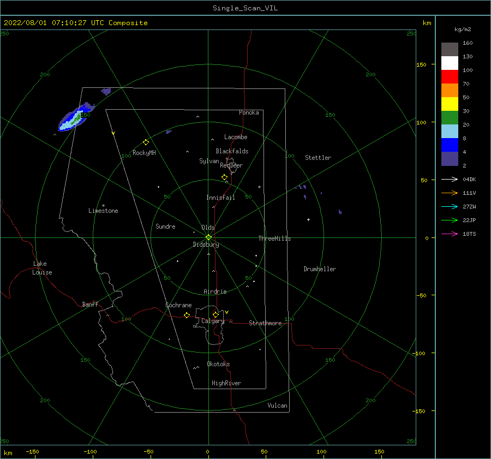Click the Lacombe city label
Screen dimensions: 491x459
pyautogui.click(x=236, y=137)
